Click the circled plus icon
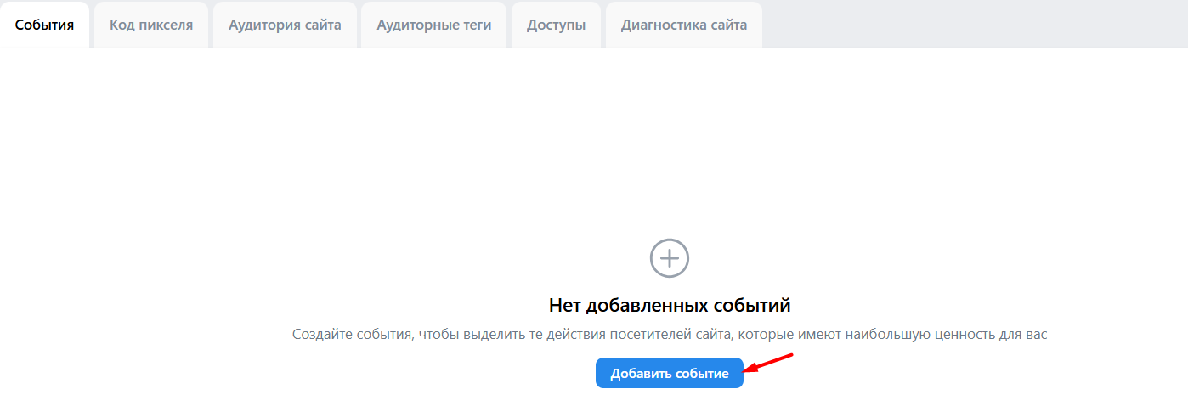The height and width of the screenshot is (406, 1188). (x=670, y=257)
